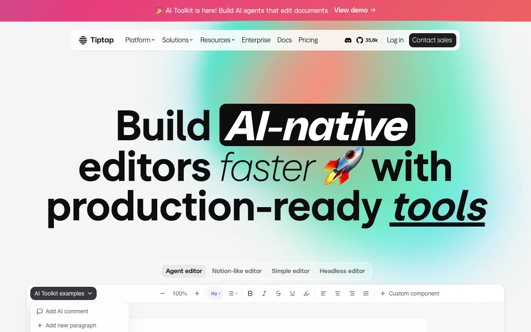The width and height of the screenshot is (531, 332).
Task: Toggle italic formatting
Action: tap(264, 293)
